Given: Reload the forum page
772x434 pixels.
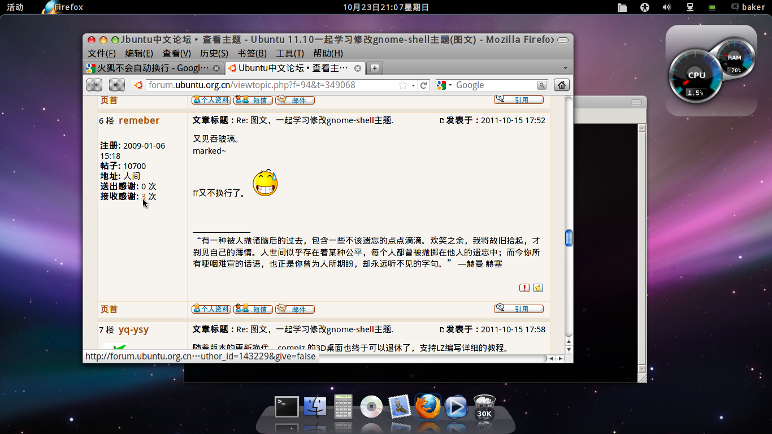Looking at the screenshot, I should [x=424, y=85].
